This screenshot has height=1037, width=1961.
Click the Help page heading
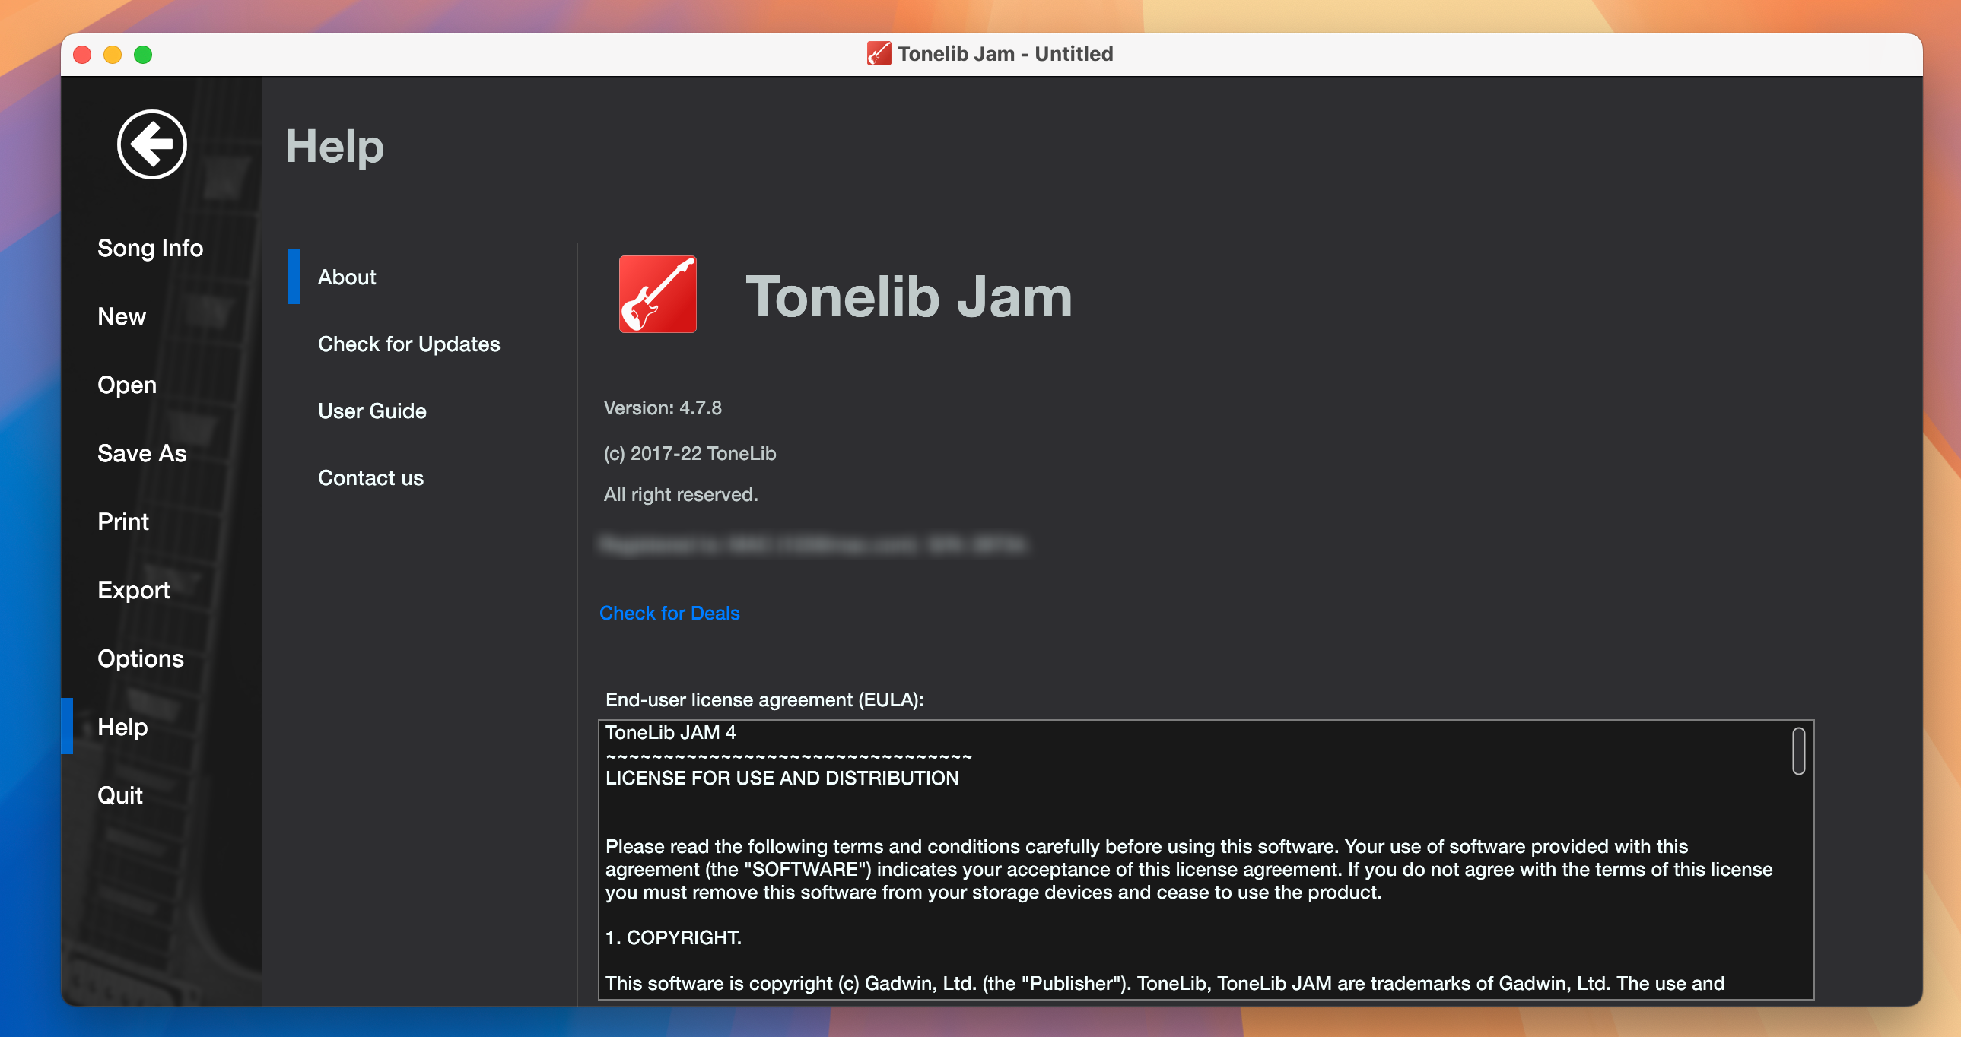(x=334, y=146)
